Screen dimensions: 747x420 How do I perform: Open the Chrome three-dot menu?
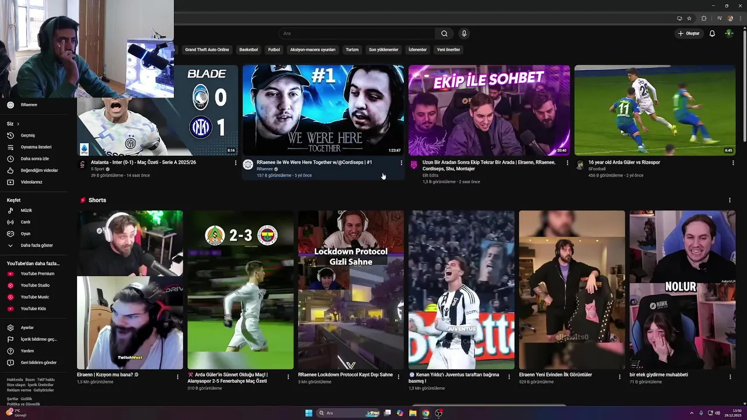click(740, 18)
